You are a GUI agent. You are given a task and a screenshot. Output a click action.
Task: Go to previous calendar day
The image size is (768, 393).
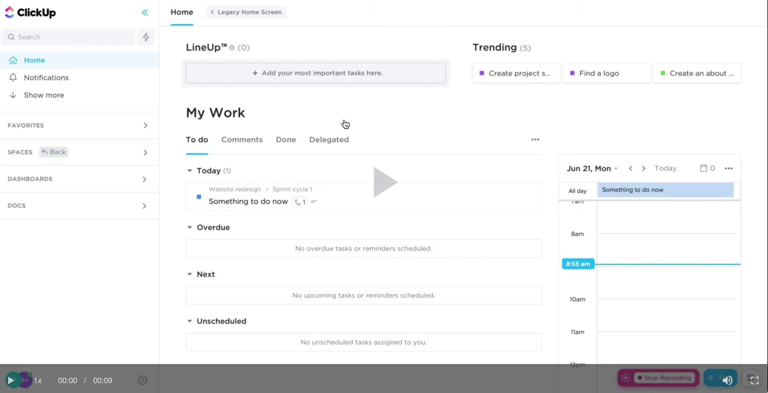[631, 168]
